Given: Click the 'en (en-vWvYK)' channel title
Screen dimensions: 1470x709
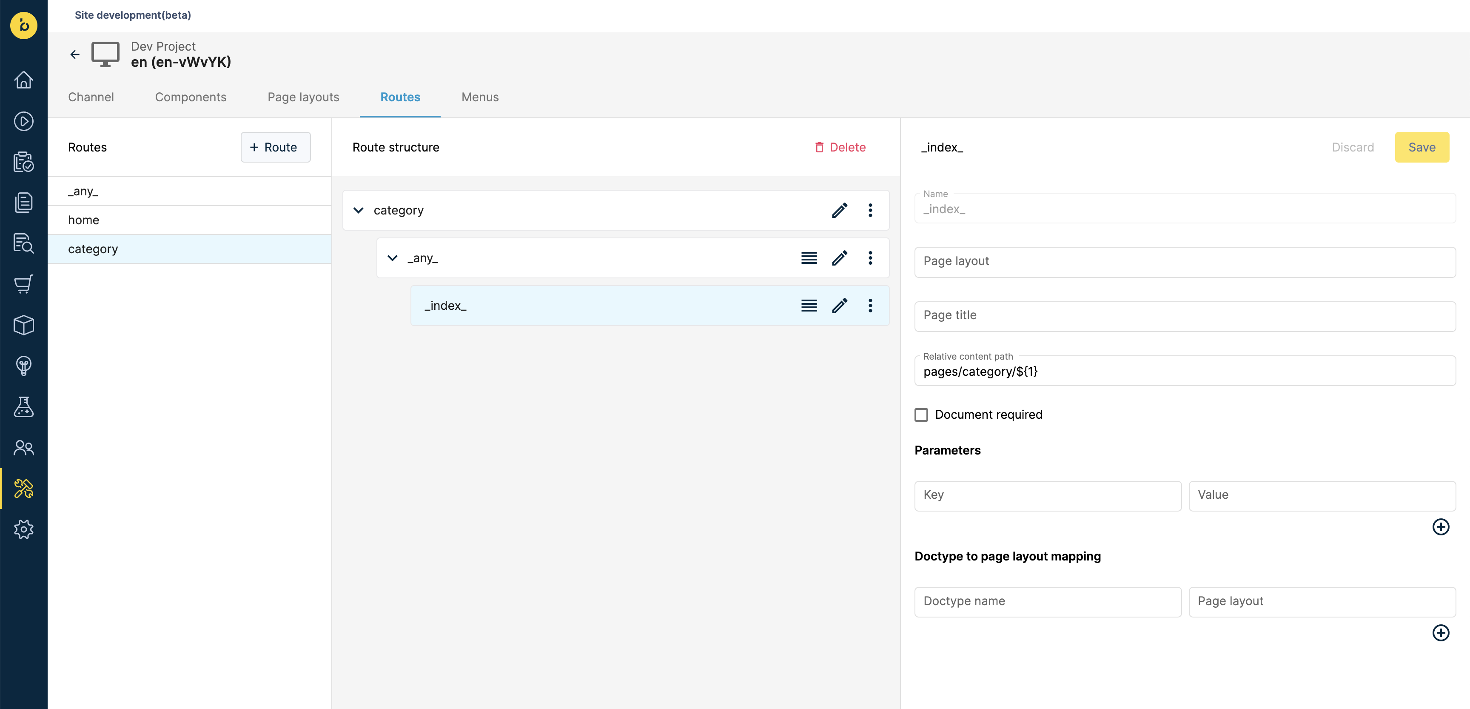Looking at the screenshot, I should pyautogui.click(x=181, y=62).
